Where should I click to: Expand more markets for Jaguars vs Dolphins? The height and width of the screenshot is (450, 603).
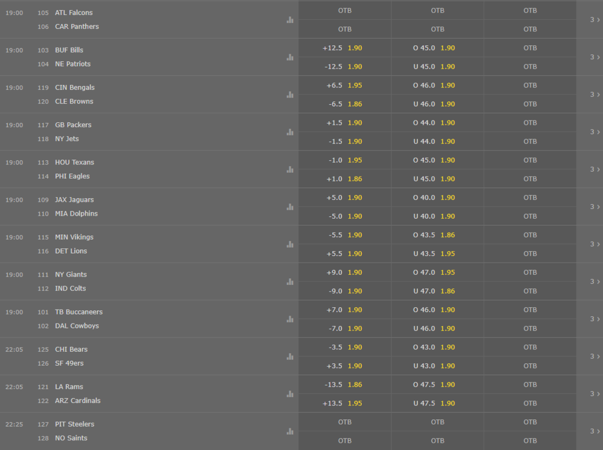(595, 207)
